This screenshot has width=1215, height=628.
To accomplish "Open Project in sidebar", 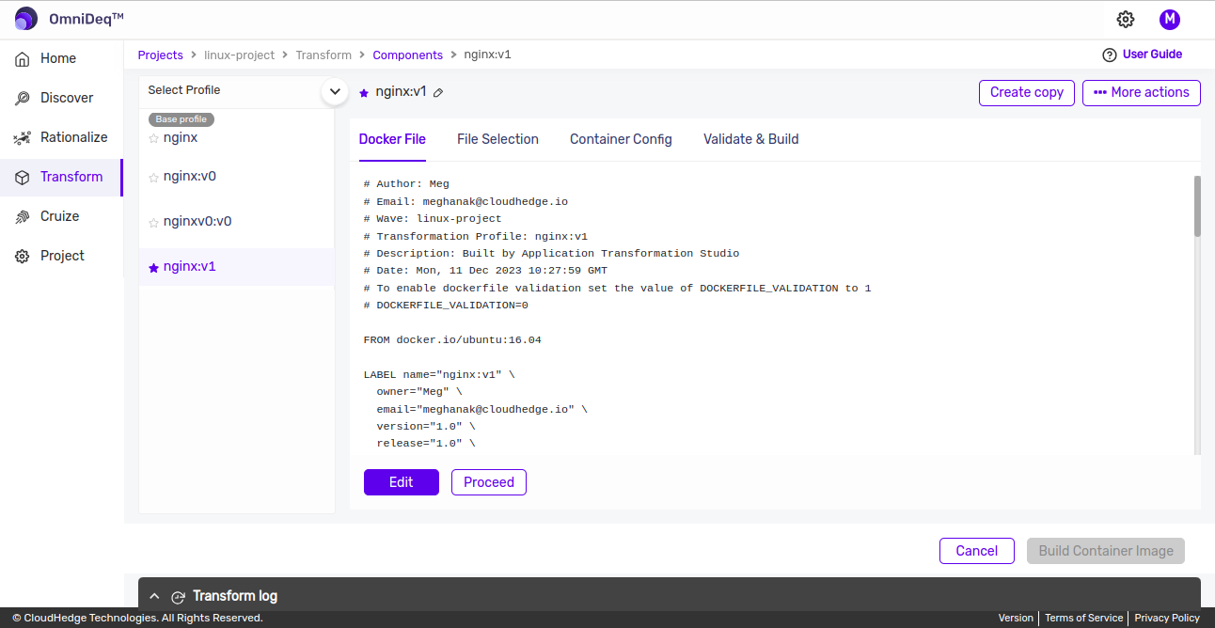I will [x=61, y=256].
